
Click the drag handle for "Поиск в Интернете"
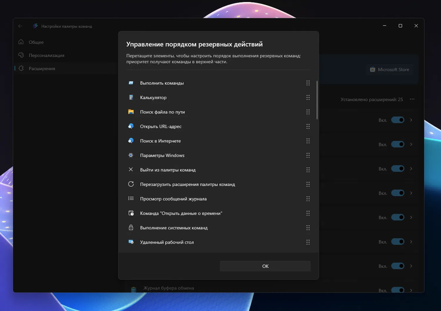308,141
